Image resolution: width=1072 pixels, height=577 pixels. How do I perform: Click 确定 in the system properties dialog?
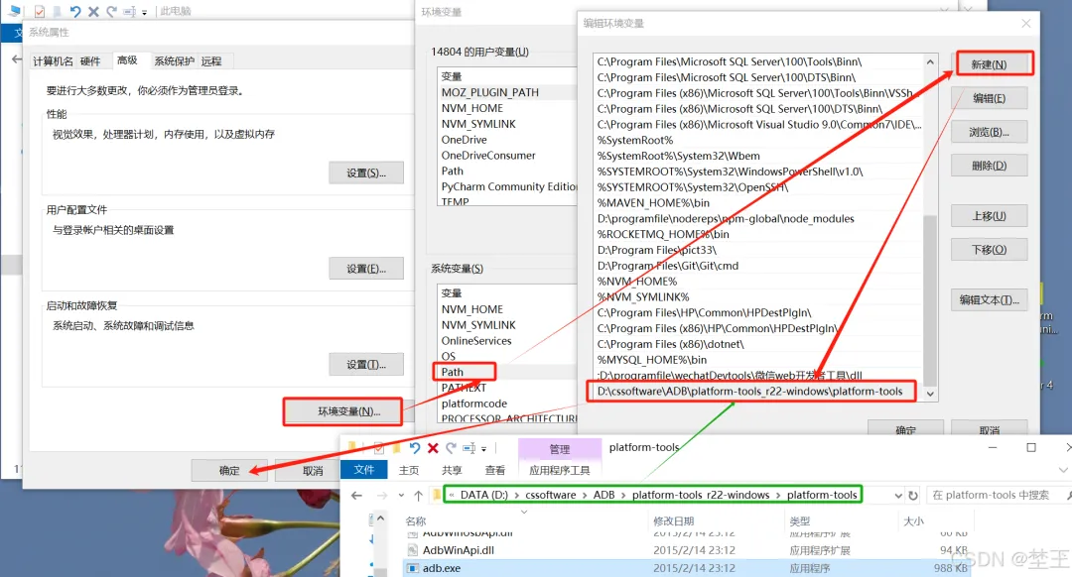click(x=229, y=471)
